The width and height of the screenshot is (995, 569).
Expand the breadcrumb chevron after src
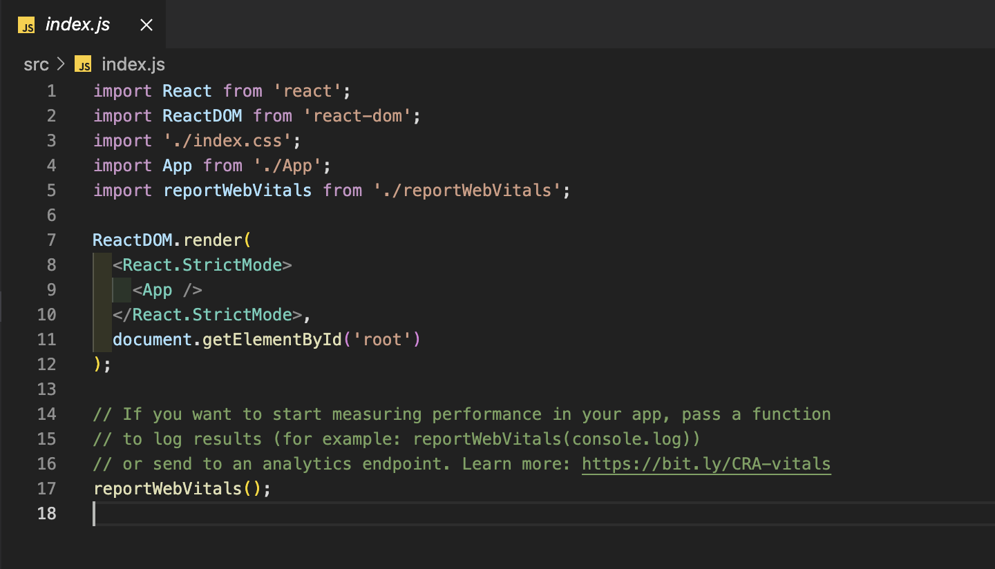pyautogui.click(x=61, y=65)
